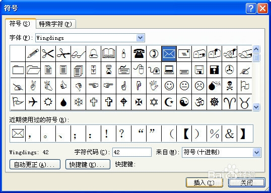Screen dimensions: 271x193
Task: Choose the closed folder symbol
Action: [x=18, y=70]
